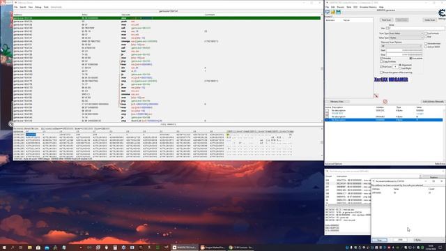Viewport: 446px width, 251px height.
Task: Click the Start address input field
Action: tap(404, 50)
